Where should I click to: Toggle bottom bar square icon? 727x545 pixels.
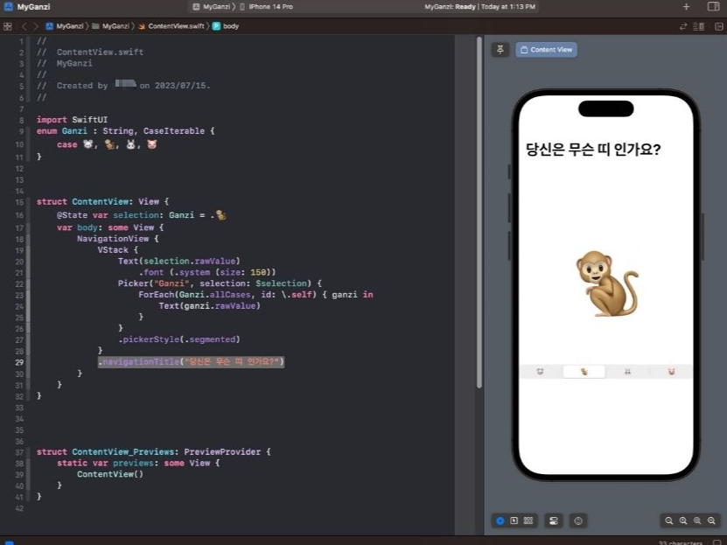pyautogui.click(x=717, y=542)
